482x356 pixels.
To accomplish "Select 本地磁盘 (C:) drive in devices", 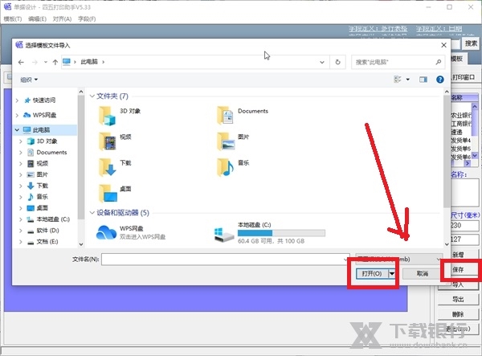I will [x=269, y=232].
